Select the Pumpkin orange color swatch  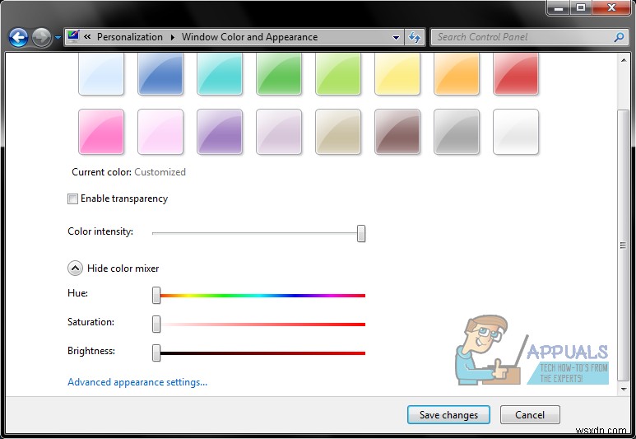(457, 73)
